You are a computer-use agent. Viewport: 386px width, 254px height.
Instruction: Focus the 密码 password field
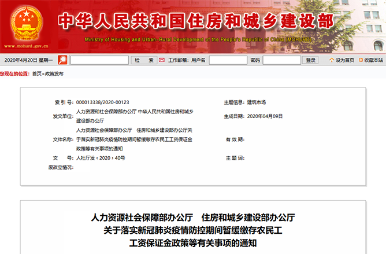click(281, 60)
